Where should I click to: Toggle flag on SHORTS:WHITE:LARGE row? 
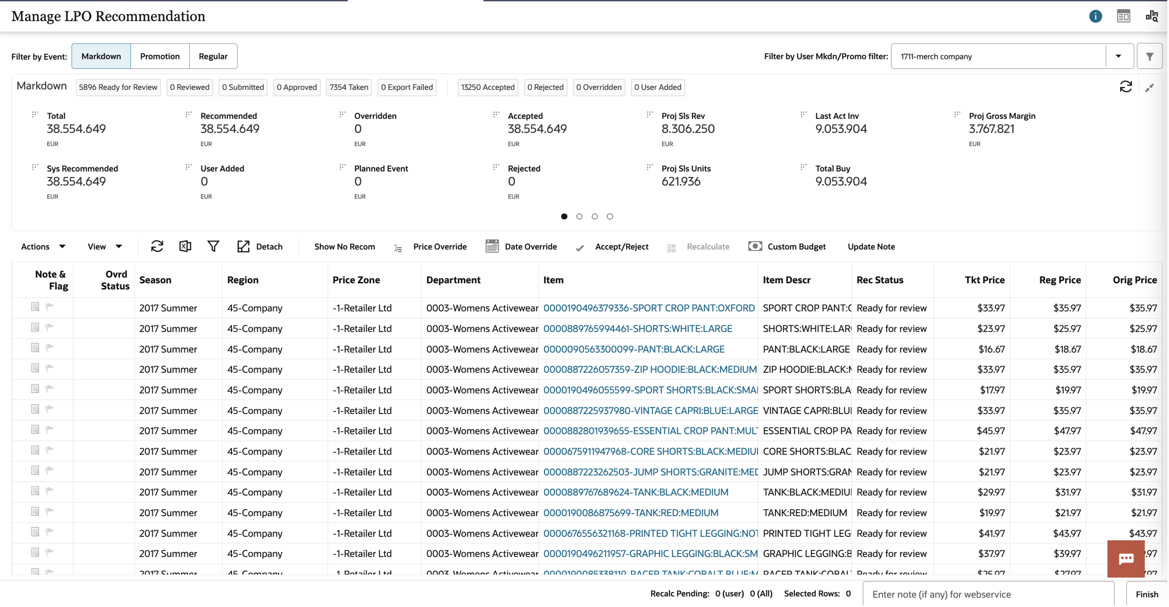(50, 327)
